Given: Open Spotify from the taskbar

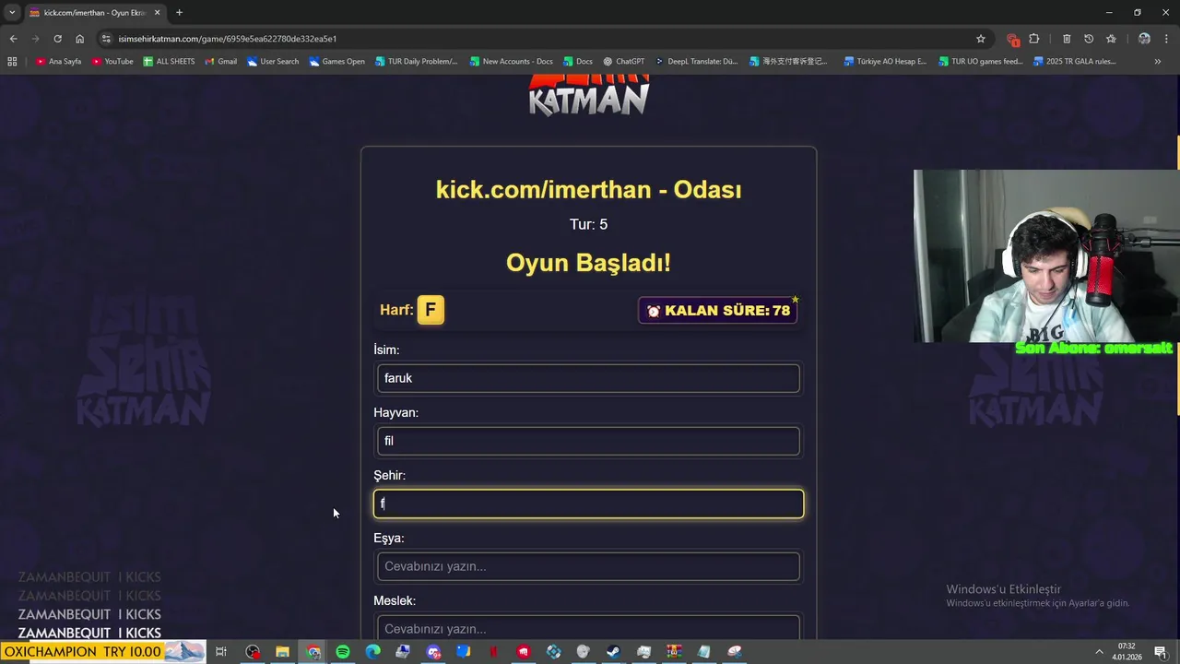Looking at the screenshot, I should click(x=343, y=652).
